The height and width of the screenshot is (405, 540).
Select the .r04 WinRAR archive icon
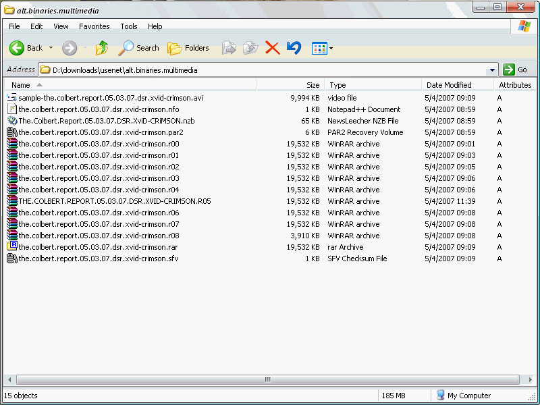pyautogui.click(x=12, y=190)
